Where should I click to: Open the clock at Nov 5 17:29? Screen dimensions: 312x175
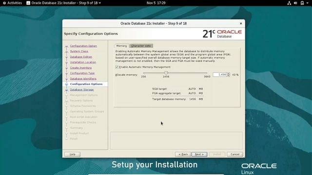156,3
